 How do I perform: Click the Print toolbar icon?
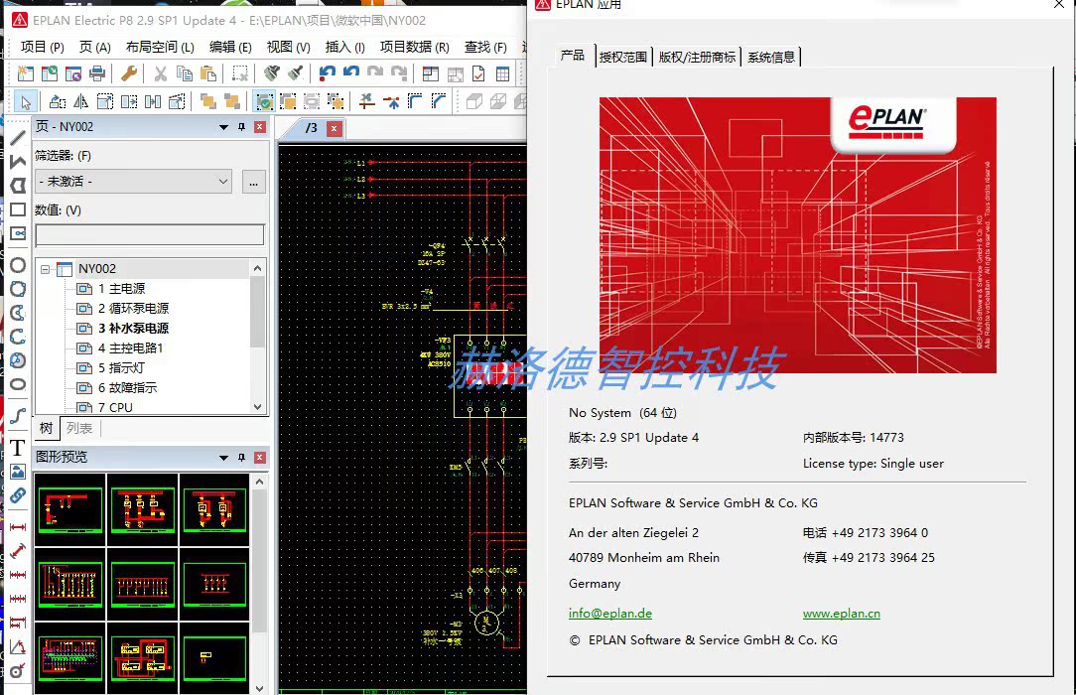pyautogui.click(x=97, y=73)
